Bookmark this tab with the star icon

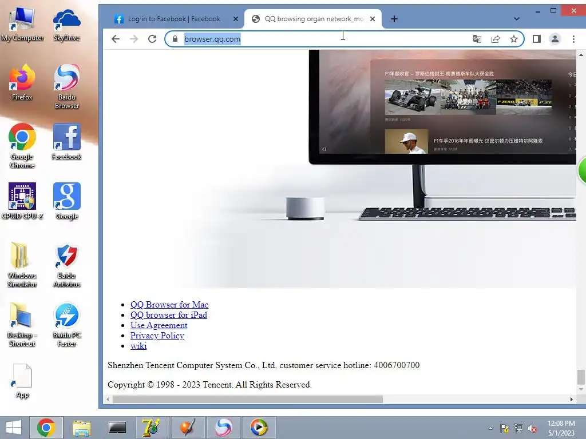[514, 39]
